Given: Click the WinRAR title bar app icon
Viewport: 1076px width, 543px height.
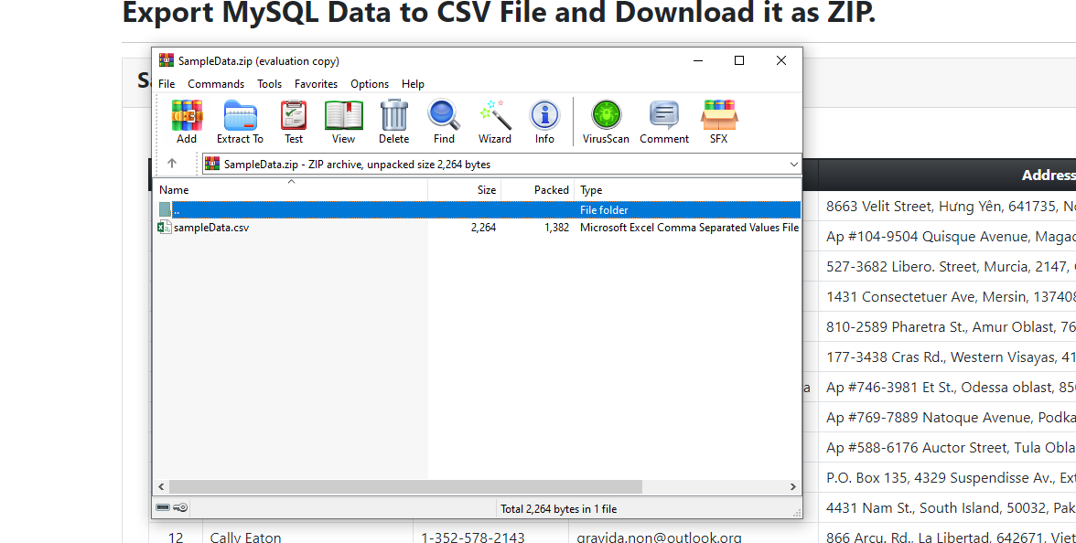Looking at the screenshot, I should pos(167,60).
